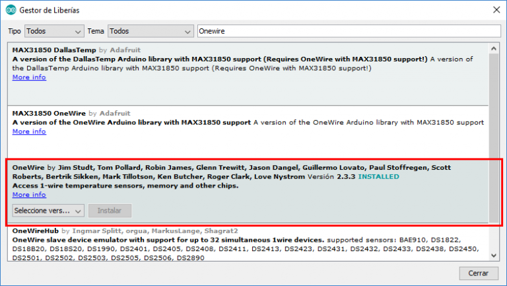
Task: Click the Tema dropdown chevron arrow
Action: point(187,32)
